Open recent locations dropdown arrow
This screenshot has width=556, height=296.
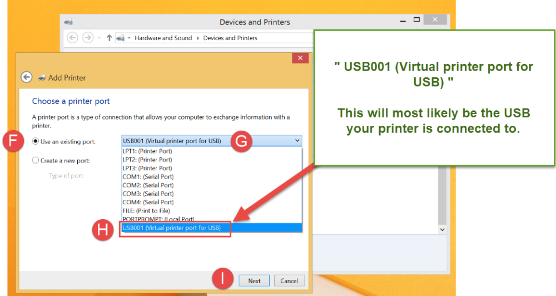pos(100,38)
